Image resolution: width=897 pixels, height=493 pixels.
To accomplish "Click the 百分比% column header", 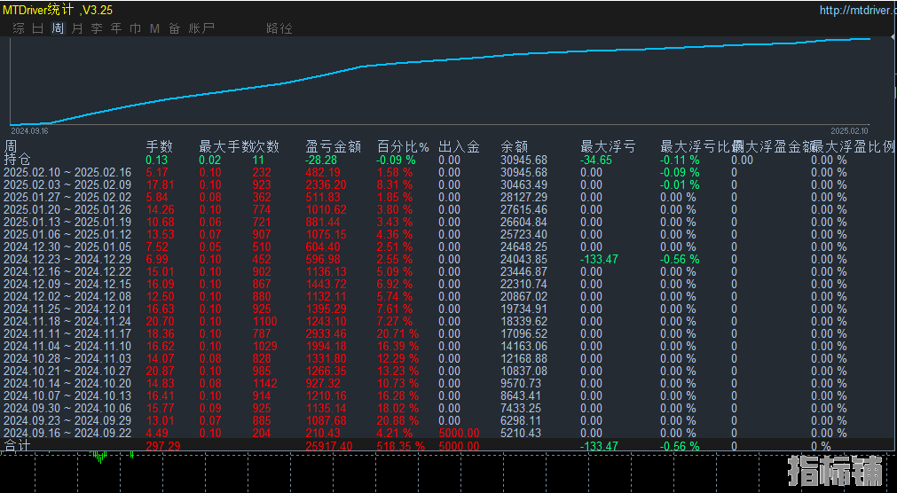I will 403,146.
